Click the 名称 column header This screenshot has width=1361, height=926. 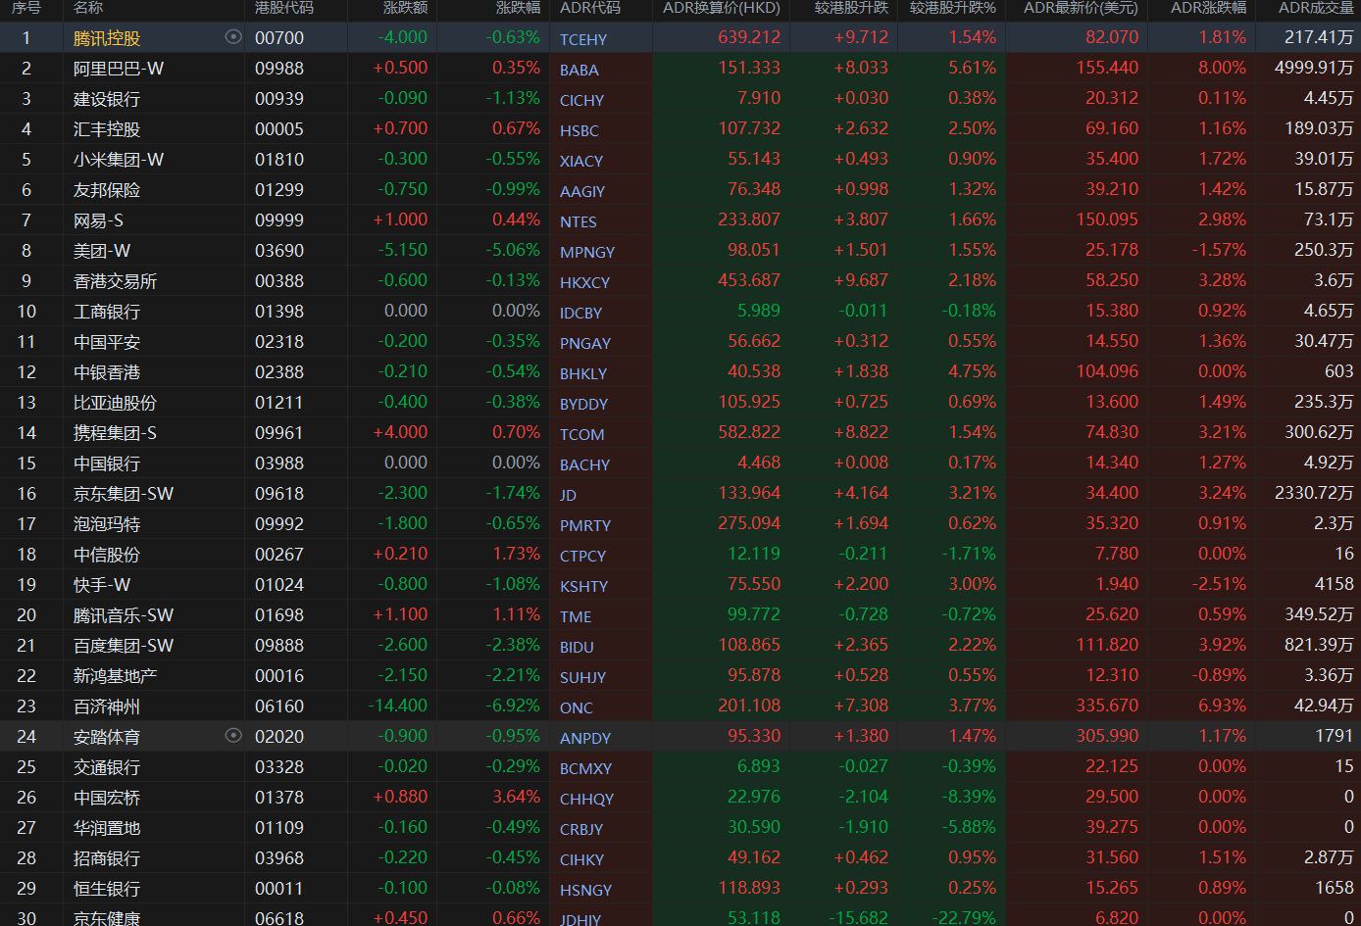[x=88, y=8]
